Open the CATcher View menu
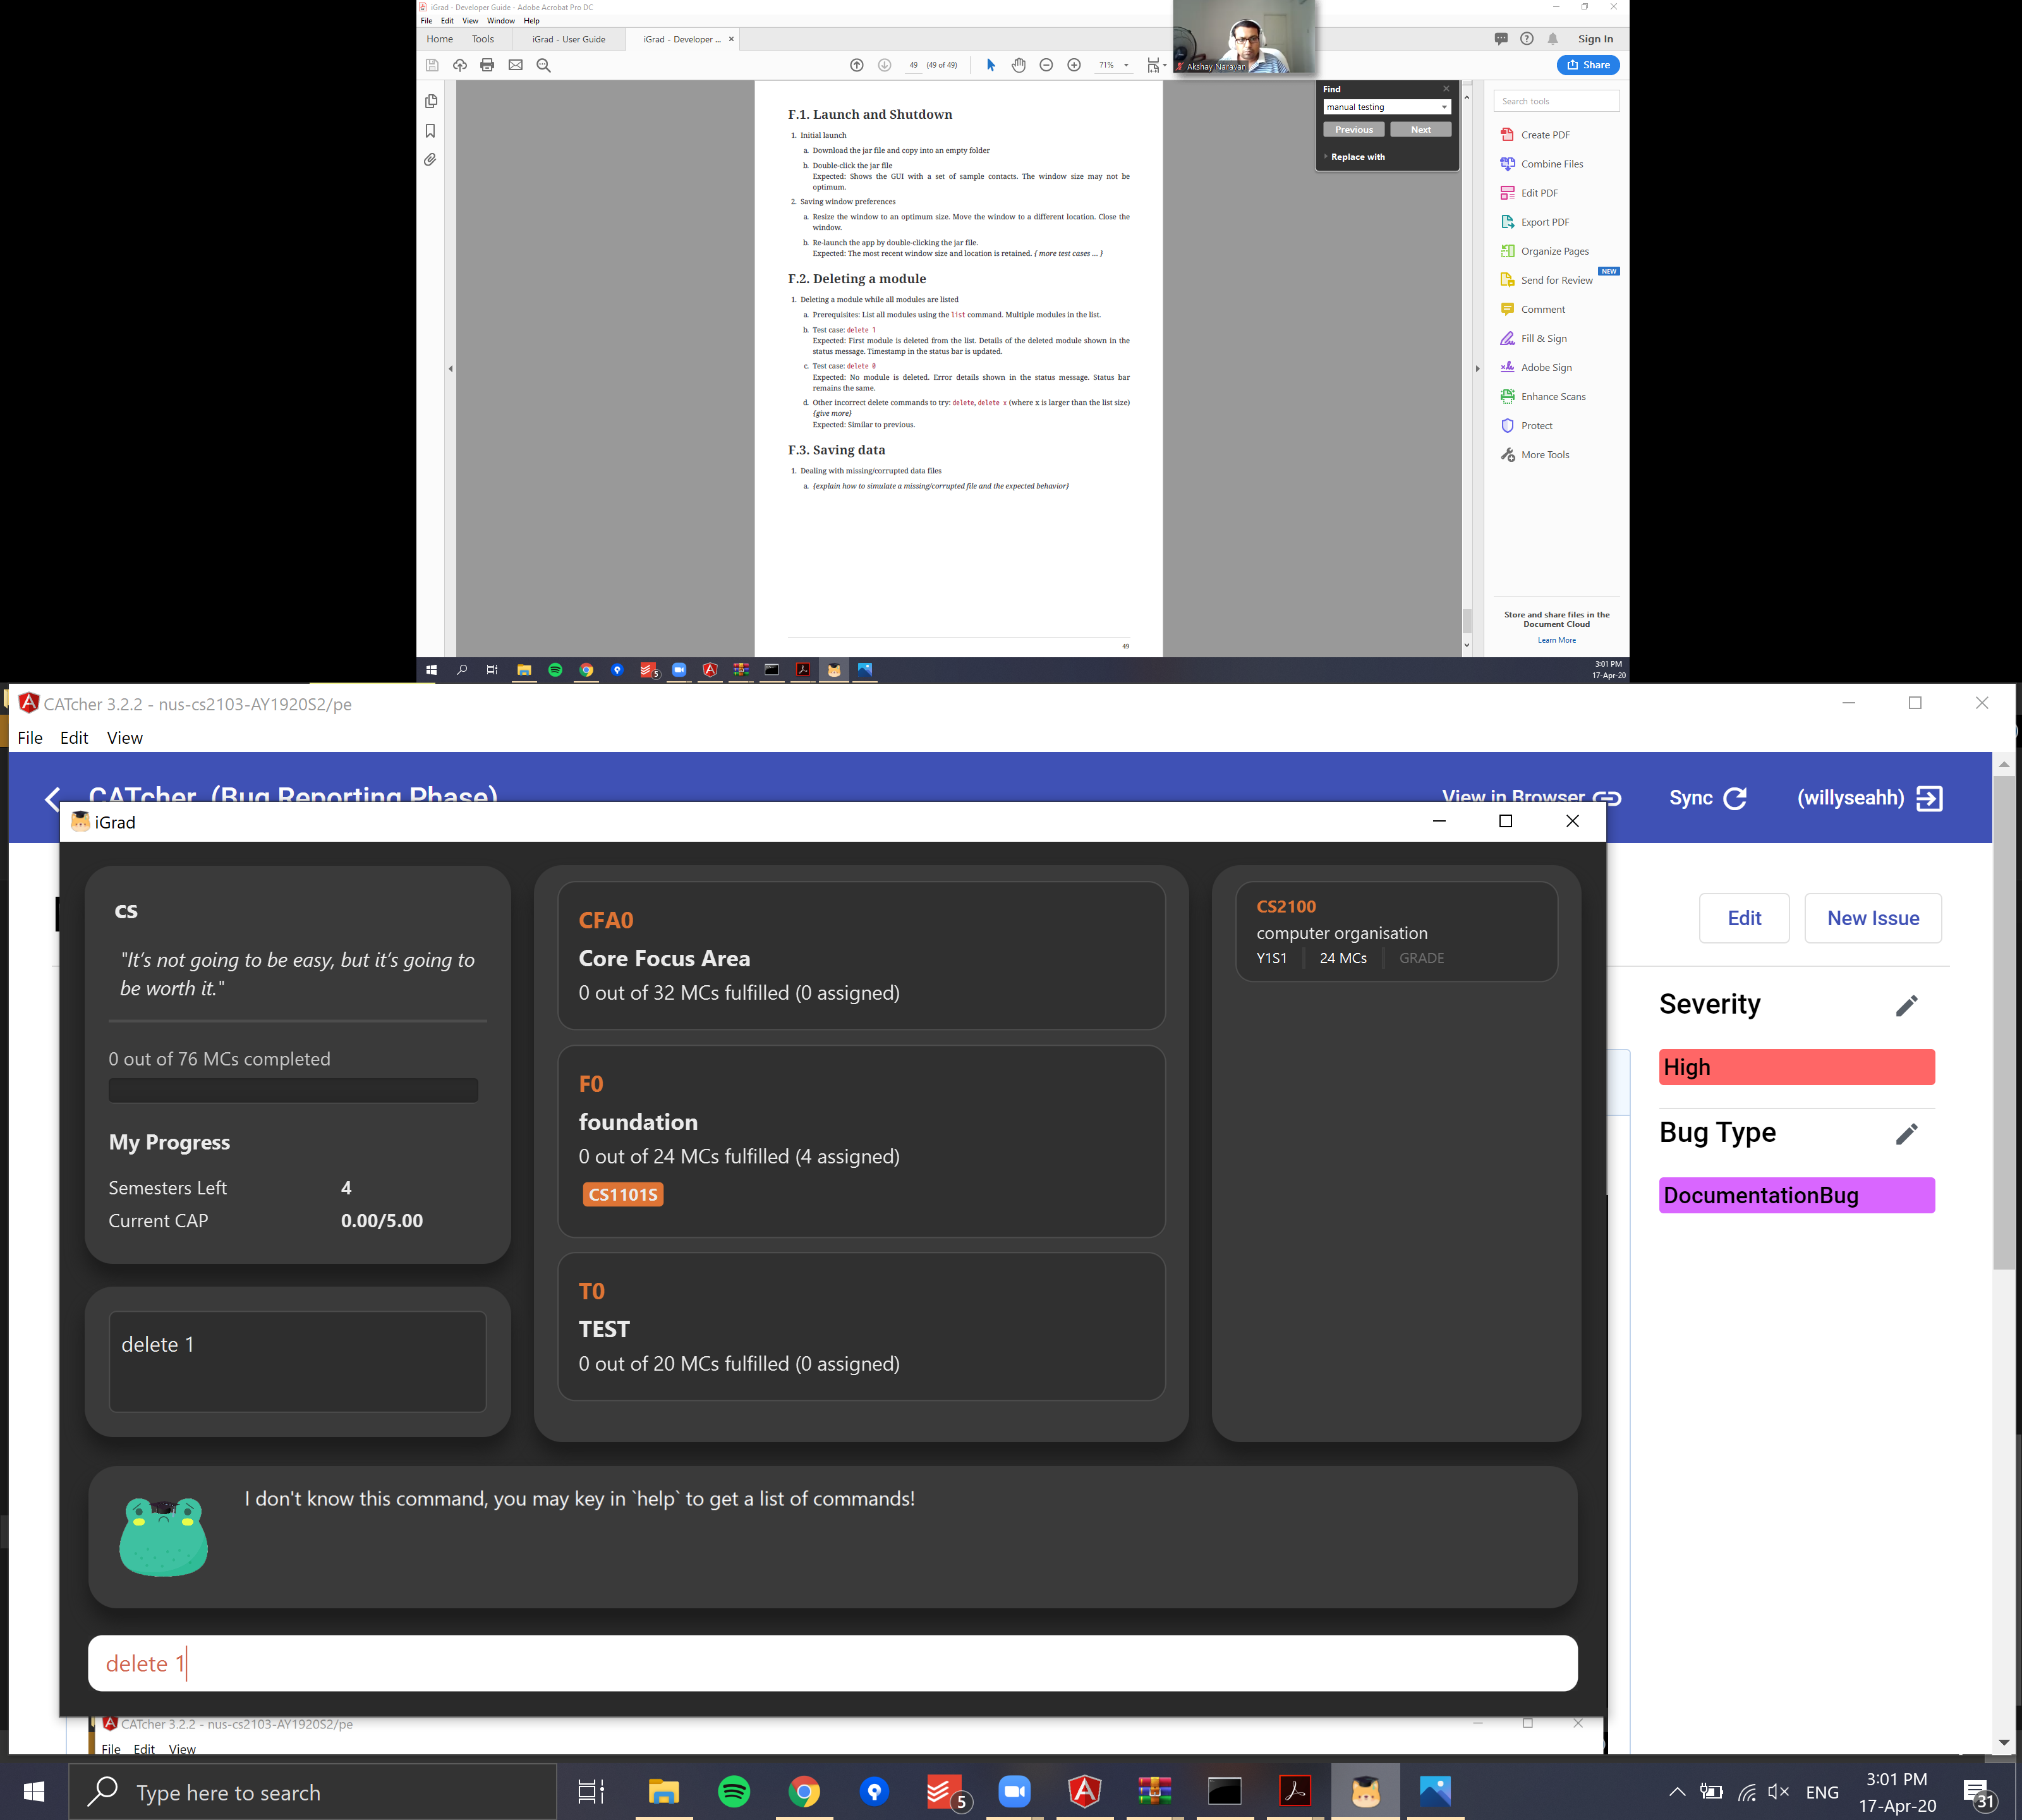This screenshot has width=2022, height=1820. (124, 738)
